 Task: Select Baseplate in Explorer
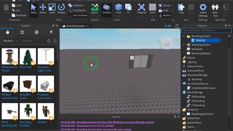(197, 49)
